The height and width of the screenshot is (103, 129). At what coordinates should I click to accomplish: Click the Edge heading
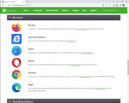(x=31, y=84)
